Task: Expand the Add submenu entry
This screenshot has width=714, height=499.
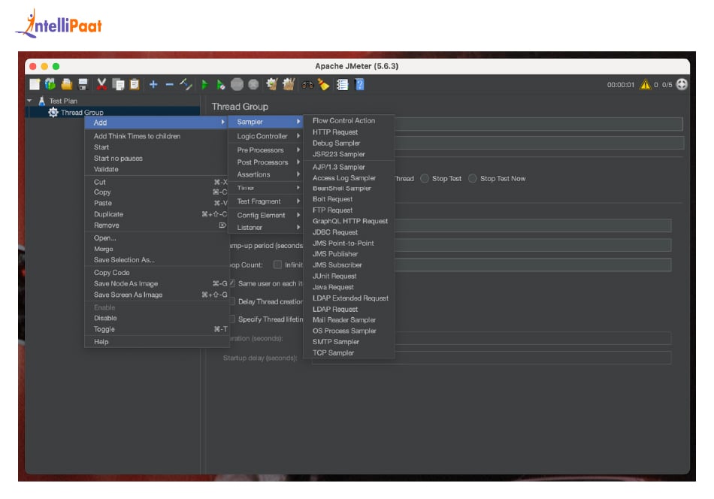Action: tap(156, 122)
